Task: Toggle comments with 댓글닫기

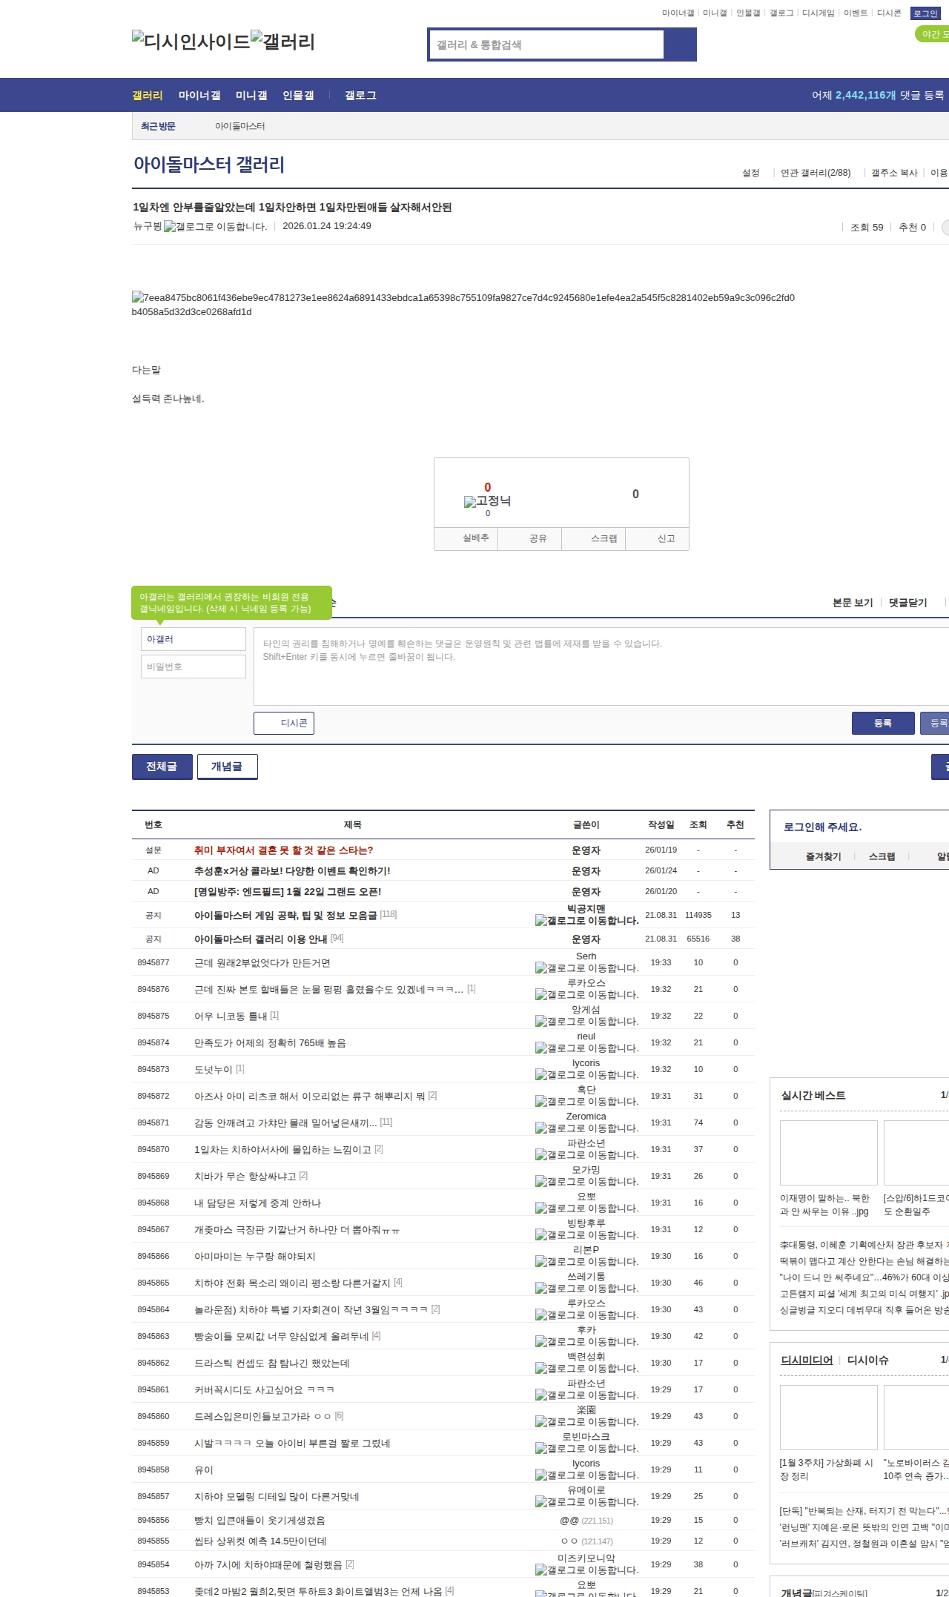Action: (908, 603)
